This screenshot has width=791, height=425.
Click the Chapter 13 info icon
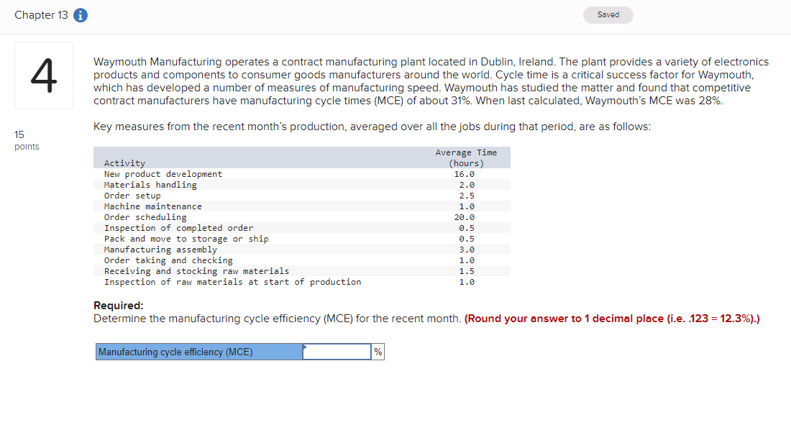[81, 15]
